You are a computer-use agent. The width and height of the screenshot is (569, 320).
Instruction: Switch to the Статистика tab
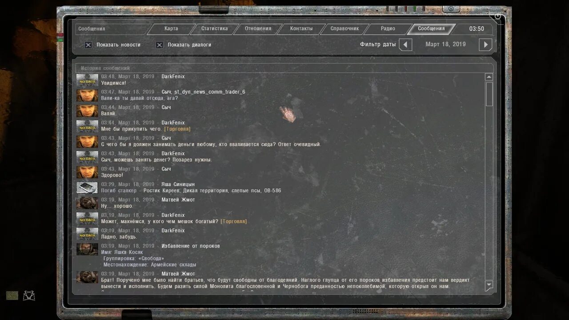(x=214, y=29)
